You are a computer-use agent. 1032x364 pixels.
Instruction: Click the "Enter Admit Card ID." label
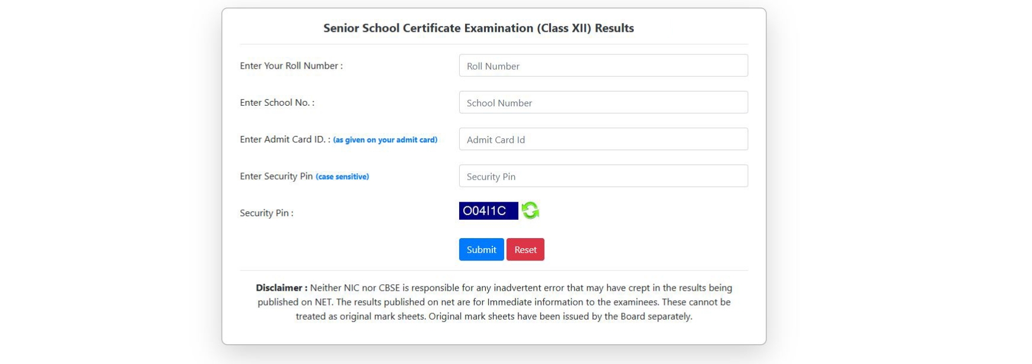(285, 139)
